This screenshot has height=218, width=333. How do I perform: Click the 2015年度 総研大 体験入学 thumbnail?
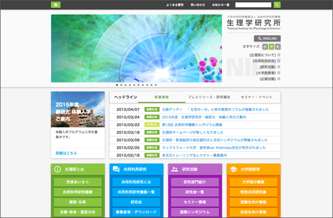78,110
